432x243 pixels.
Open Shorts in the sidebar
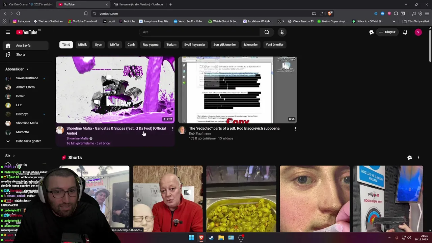point(26,54)
